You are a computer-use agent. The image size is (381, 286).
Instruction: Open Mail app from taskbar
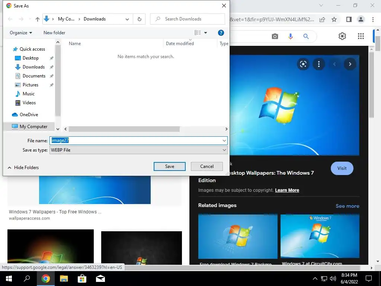pyautogui.click(x=100, y=279)
